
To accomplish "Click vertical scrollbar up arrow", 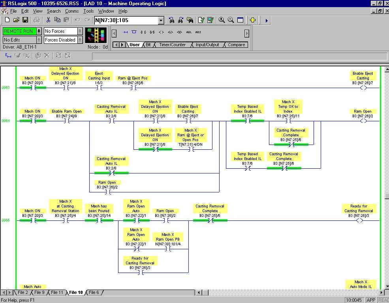I will click(387, 69).
